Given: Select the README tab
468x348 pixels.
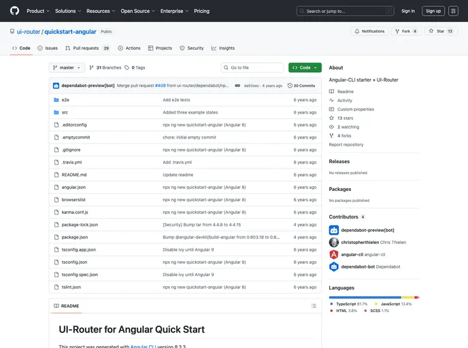Looking at the screenshot, I should coord(66,306).
